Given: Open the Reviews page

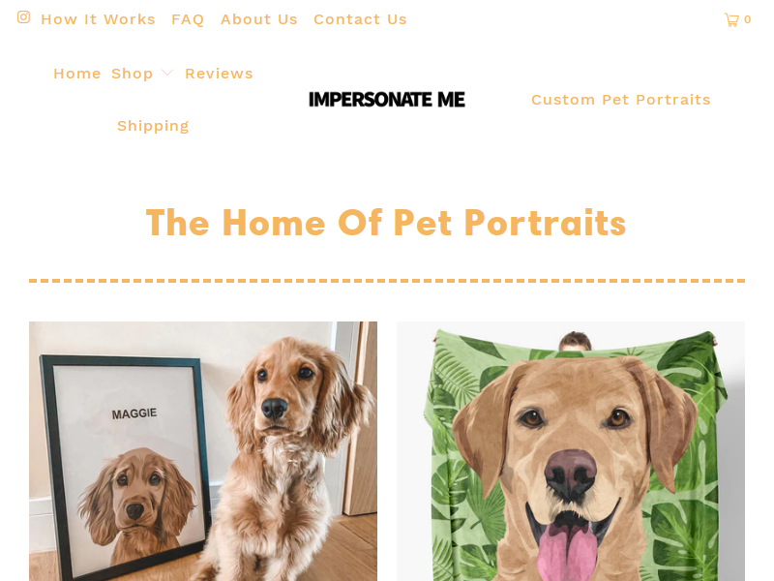Looking at the screenshot, I should point(219,74).
